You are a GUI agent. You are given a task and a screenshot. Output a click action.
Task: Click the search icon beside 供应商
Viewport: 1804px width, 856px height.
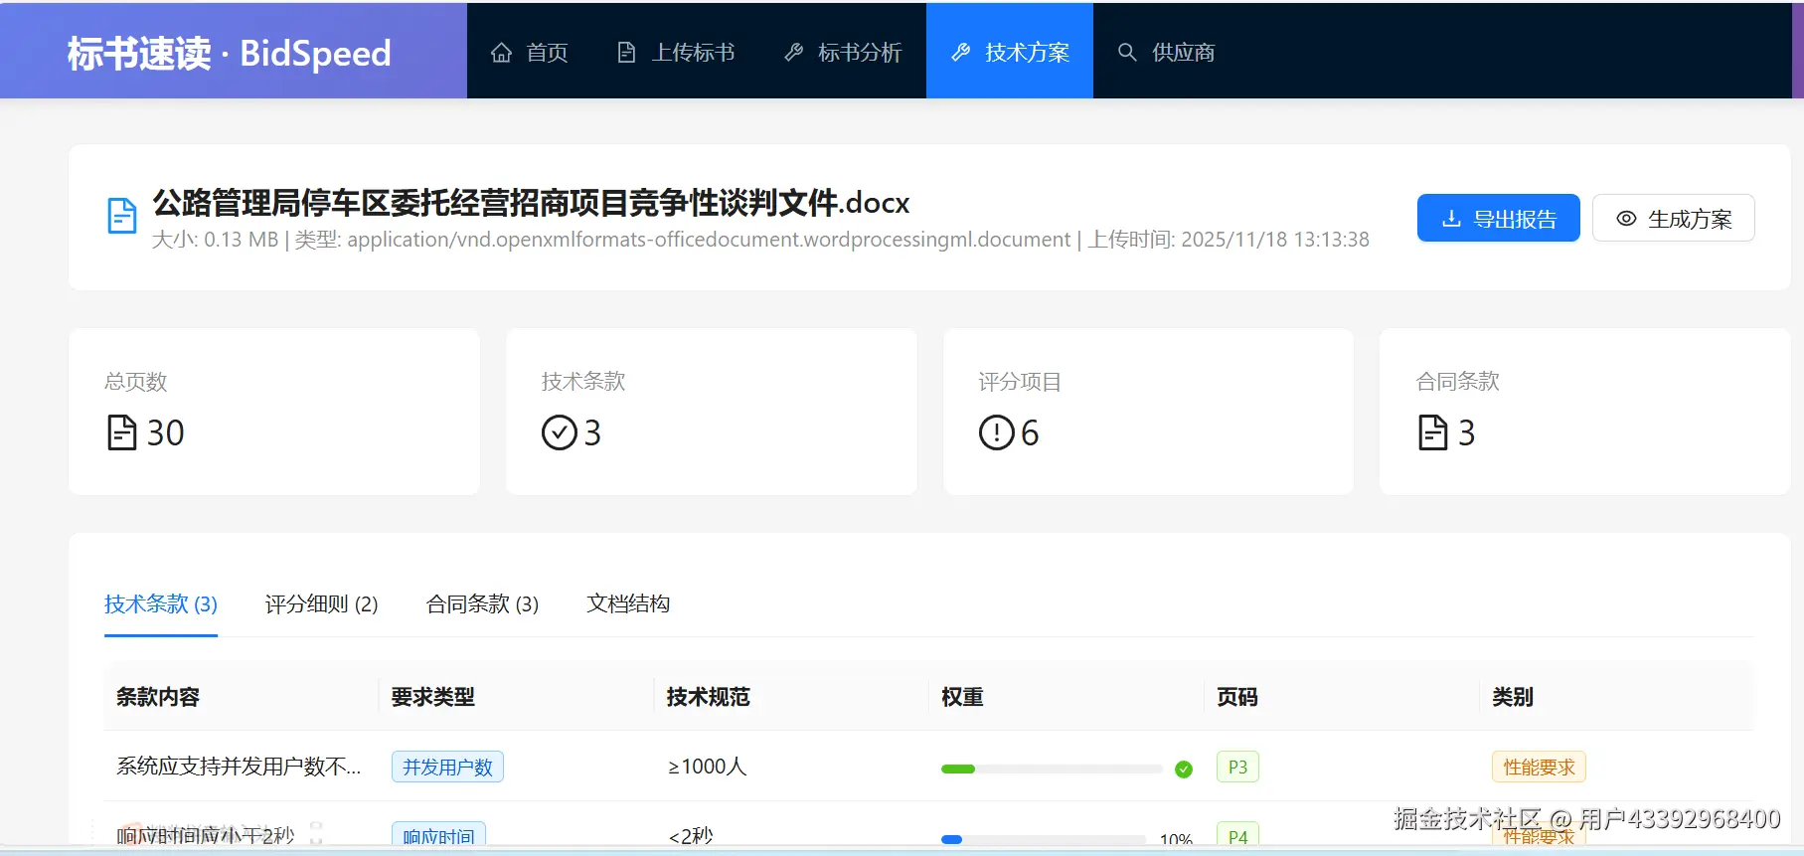pyautogui.click(x=1127, y=53)
